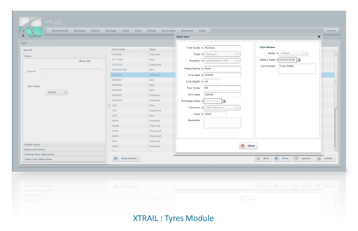
Task: Click the Tyre Depth input field
Action: [211, 81]
